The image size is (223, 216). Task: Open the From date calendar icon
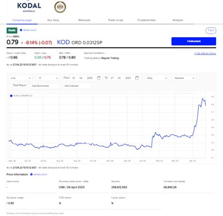coord(99,78)
